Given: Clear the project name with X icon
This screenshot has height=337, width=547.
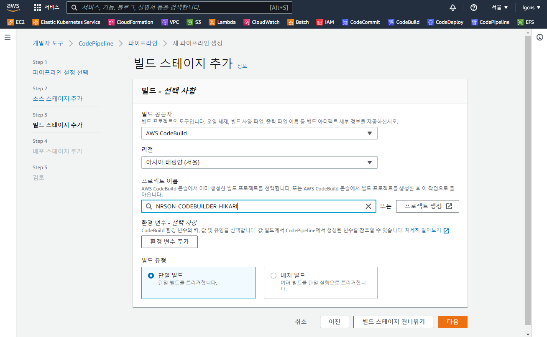Looking at the screenshot, I should pos(368,206).
